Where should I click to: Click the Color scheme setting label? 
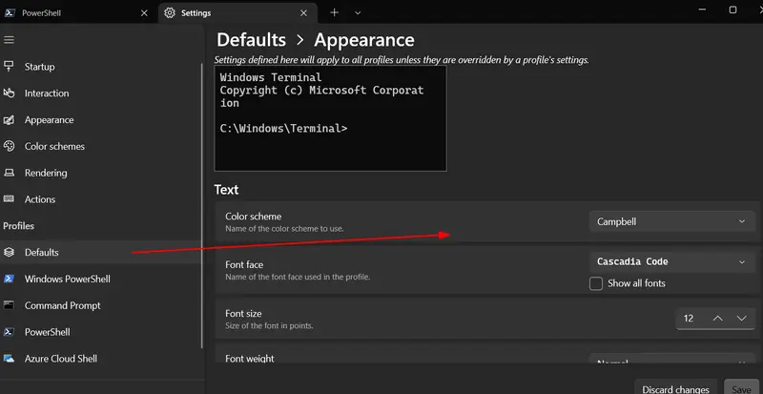(253, 217)
